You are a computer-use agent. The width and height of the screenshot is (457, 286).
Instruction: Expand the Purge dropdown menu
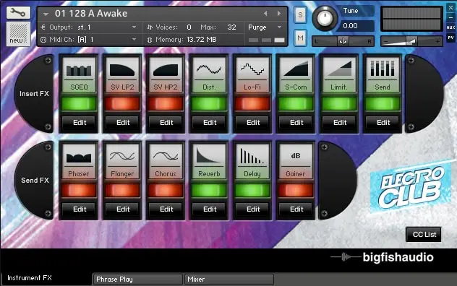point(265,27)
